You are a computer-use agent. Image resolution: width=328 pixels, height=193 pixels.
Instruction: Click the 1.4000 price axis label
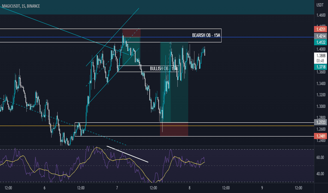tap(321, 49)
